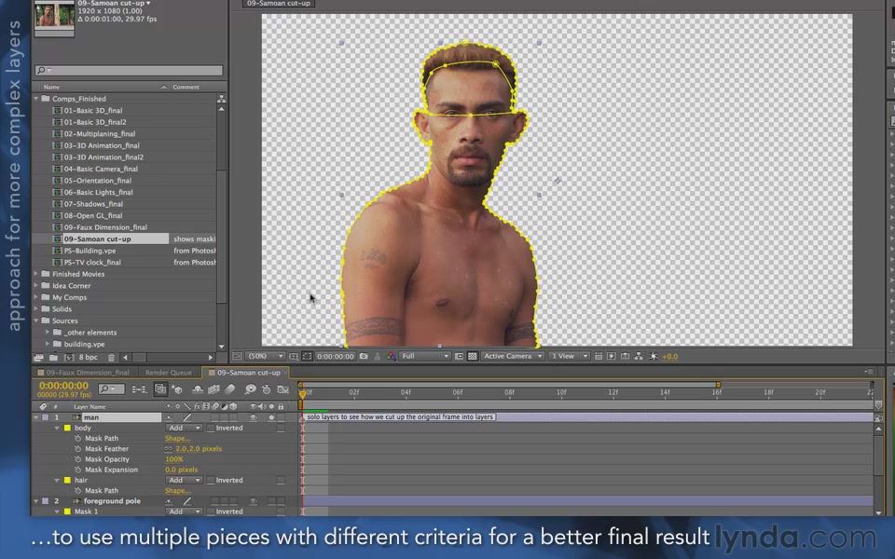Toggle Live Update in the timeline

[x=160, y=389]
